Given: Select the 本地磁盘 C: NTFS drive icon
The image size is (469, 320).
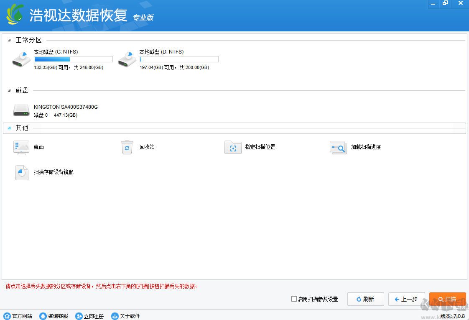Looking at the screenshot, I should pyautogui.click(x=21, y=59).
